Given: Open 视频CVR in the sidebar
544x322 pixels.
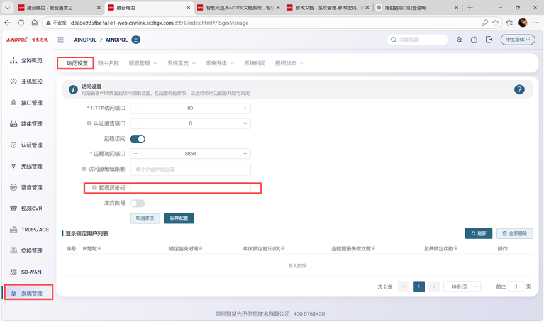Looking at the screenshot, I should (x=31, y=208).
